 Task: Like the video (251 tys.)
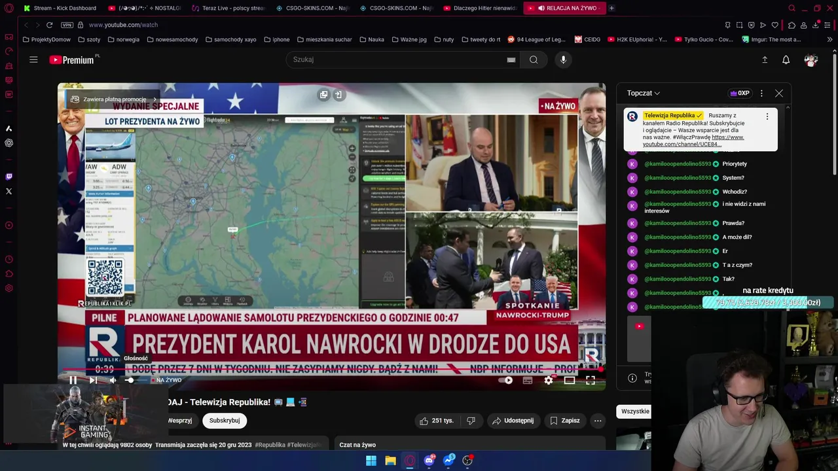[437, 421]
